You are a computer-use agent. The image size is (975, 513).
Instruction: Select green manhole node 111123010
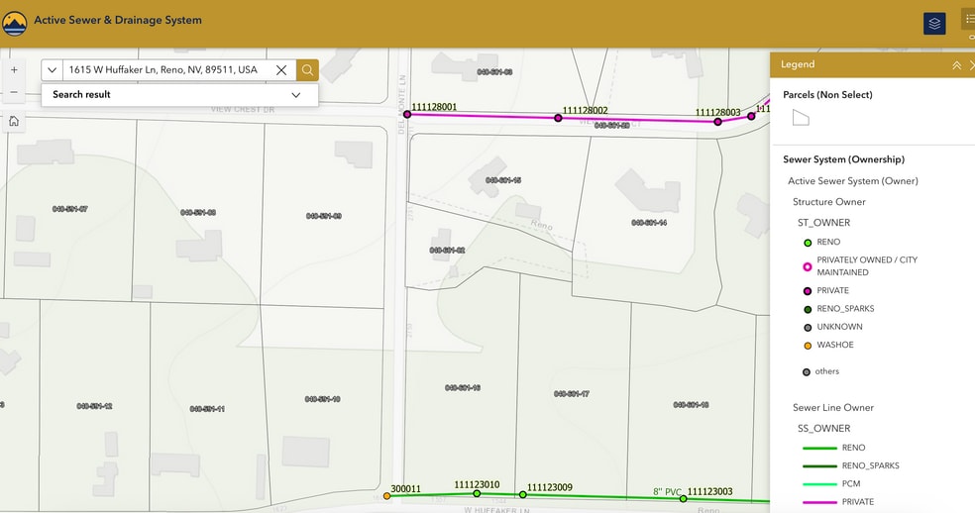coord(477,493)
